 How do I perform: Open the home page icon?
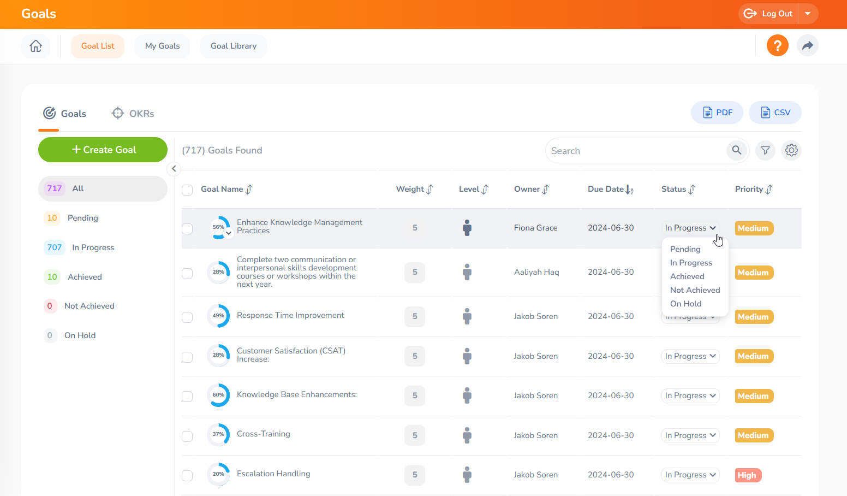35,46
